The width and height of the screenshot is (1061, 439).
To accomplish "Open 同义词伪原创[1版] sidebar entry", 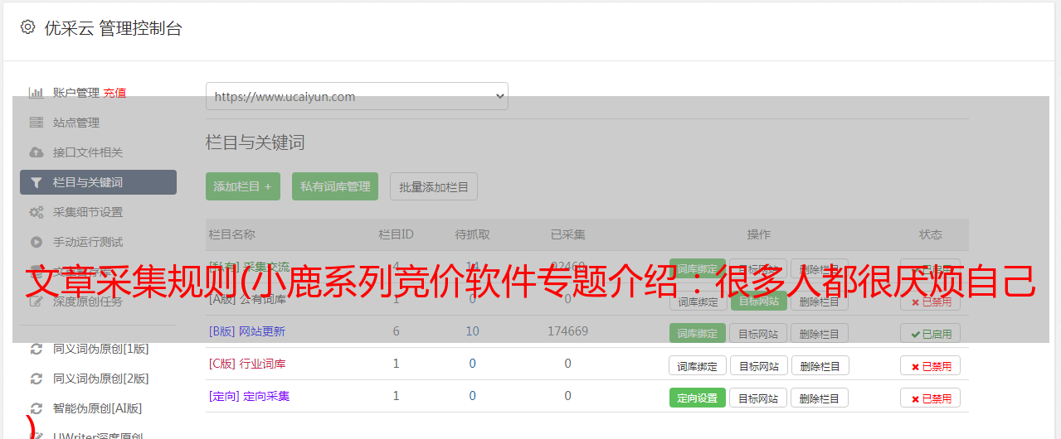I will point(101,349).
